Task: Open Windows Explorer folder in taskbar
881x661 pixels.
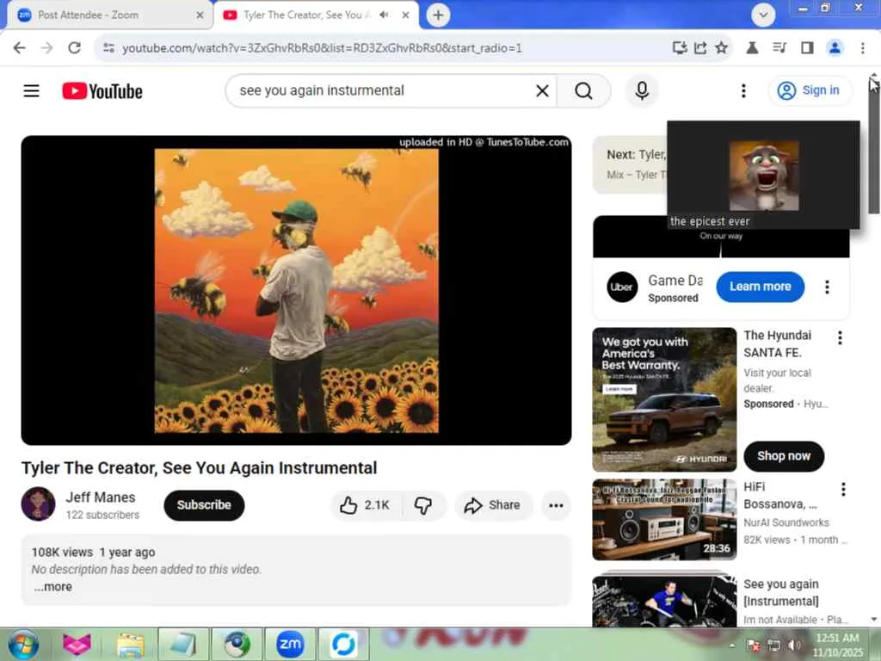Action: (x=131, y=644)
